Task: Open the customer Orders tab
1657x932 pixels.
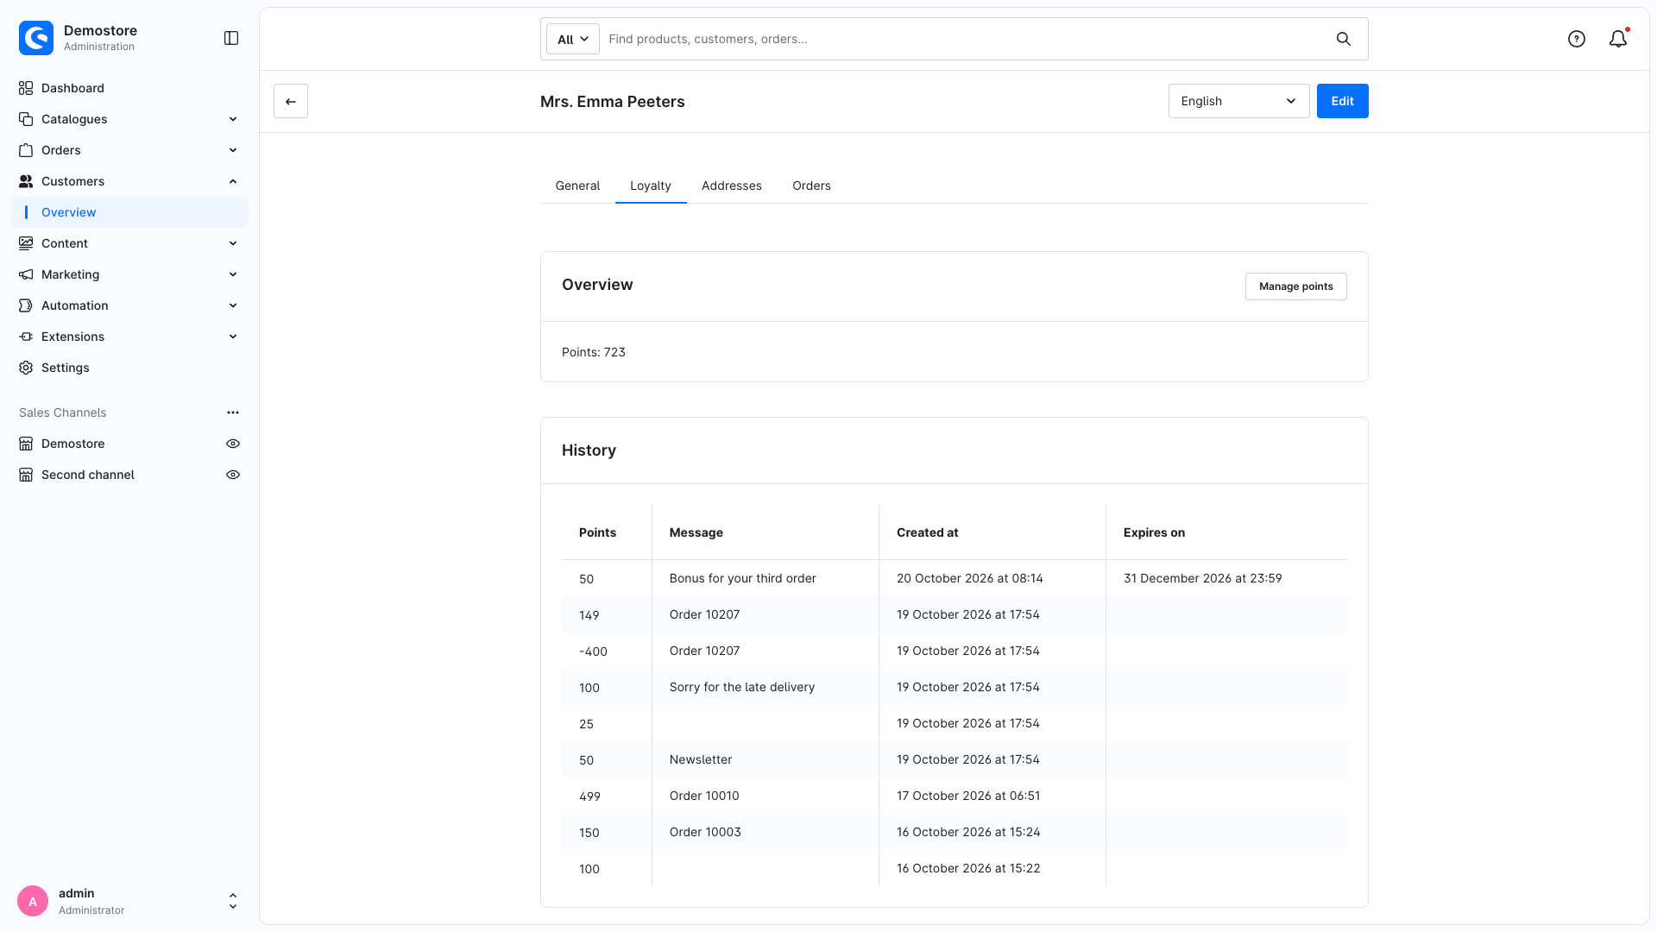Action: click(812, 186)
